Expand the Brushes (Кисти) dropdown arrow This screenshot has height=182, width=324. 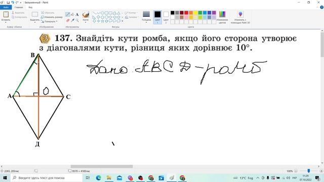[x=86, y=22]
